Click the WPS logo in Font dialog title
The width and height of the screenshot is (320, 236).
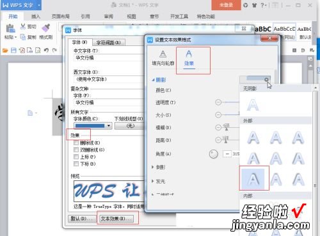(68, 30)
